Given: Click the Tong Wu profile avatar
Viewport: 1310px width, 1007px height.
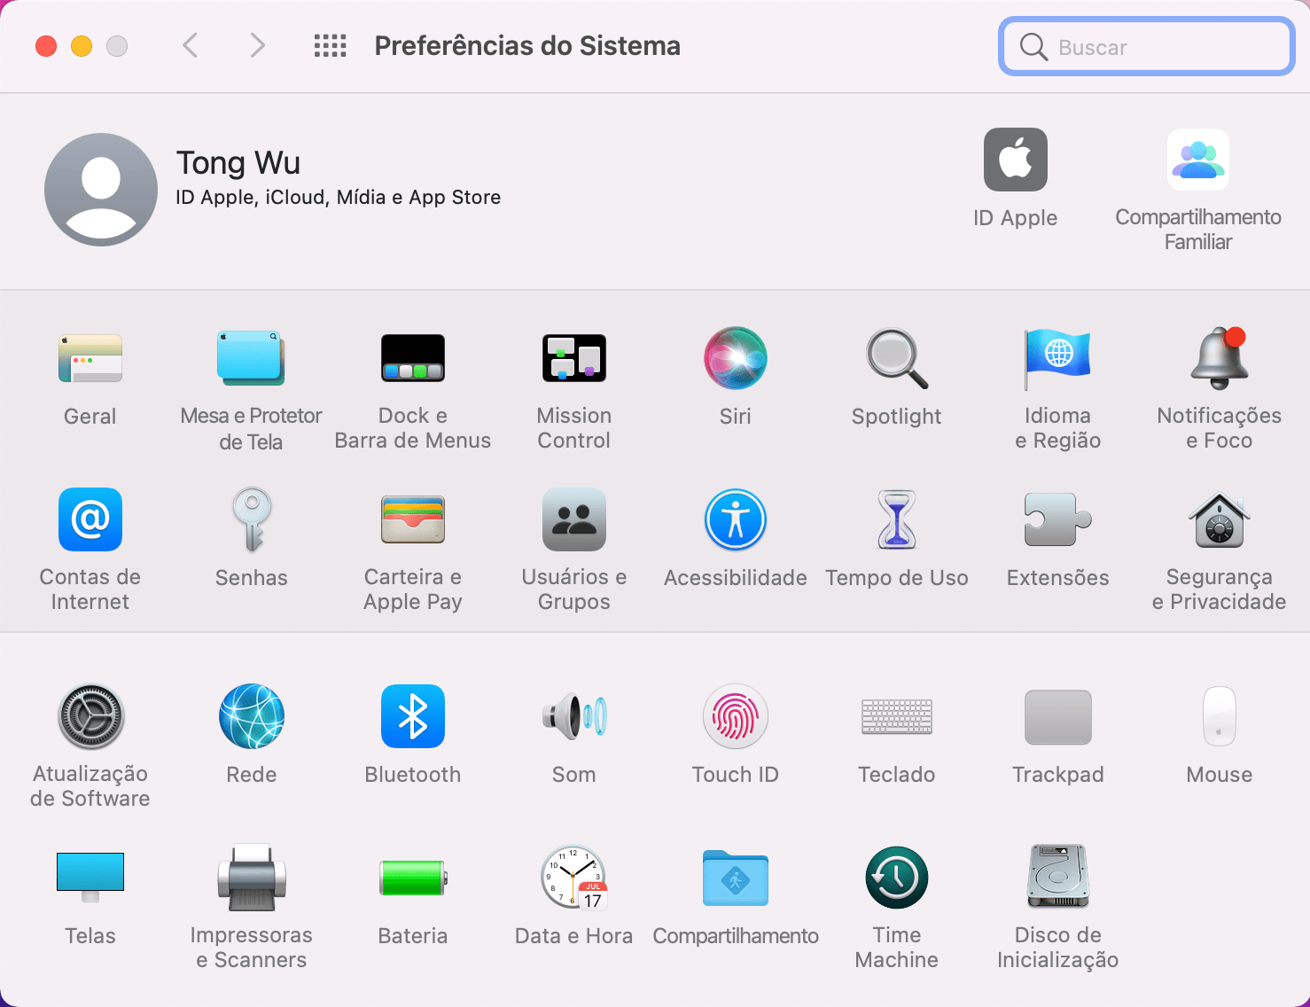Looking at the screenshot, I should click(101, 190).
